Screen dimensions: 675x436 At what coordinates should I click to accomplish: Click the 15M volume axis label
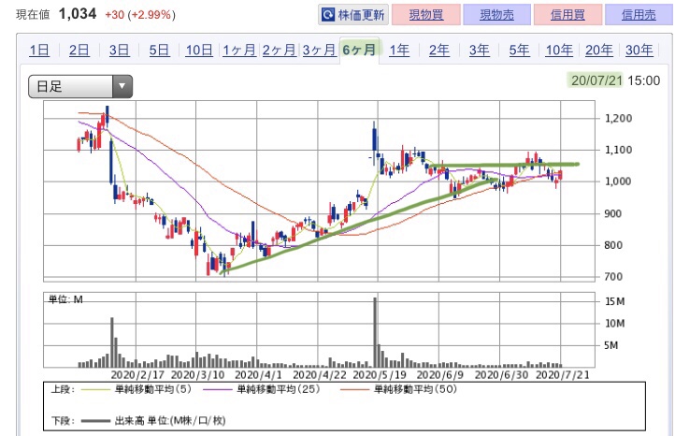click(x=615, y=301)
